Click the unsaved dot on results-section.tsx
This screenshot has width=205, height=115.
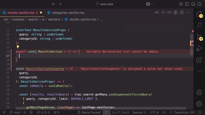click(x=41, y=12)
